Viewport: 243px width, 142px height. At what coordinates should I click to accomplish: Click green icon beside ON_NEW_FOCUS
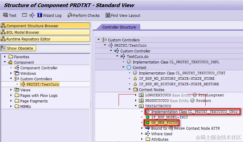tap(148, 123)
